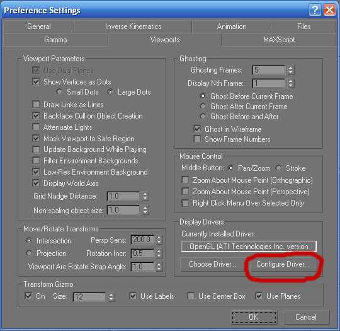Switch to the General tab

coord(39,26)
